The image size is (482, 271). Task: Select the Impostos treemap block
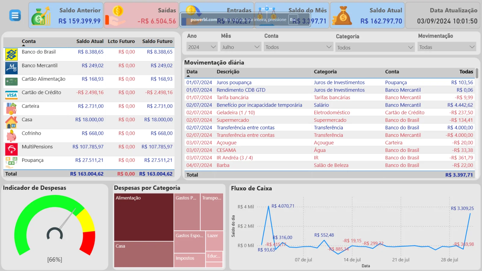click(189, 260)
